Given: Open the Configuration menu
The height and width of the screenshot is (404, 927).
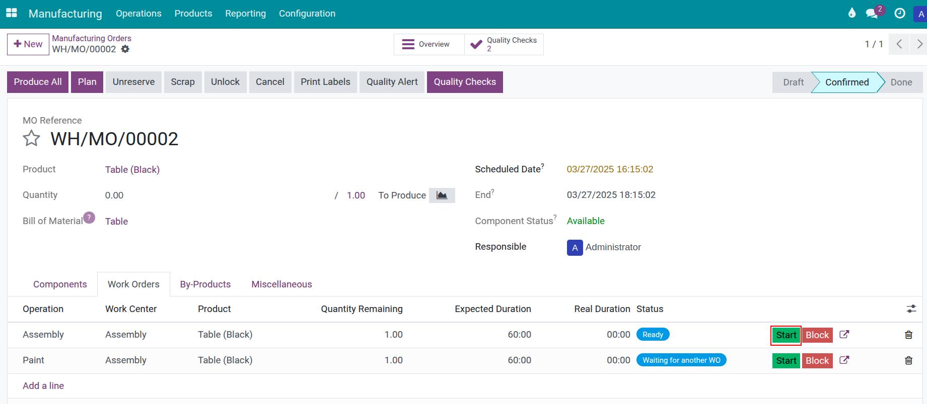Looking at the screenshot, I should [x=307, y=14].
